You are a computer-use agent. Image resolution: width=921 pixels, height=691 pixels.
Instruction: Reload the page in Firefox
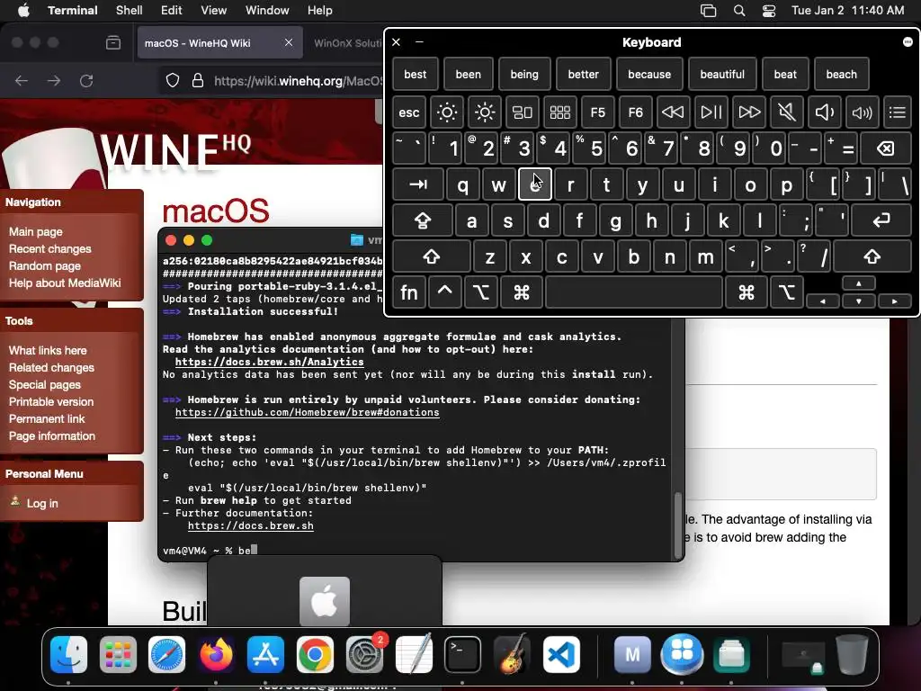tap(86, 80)
